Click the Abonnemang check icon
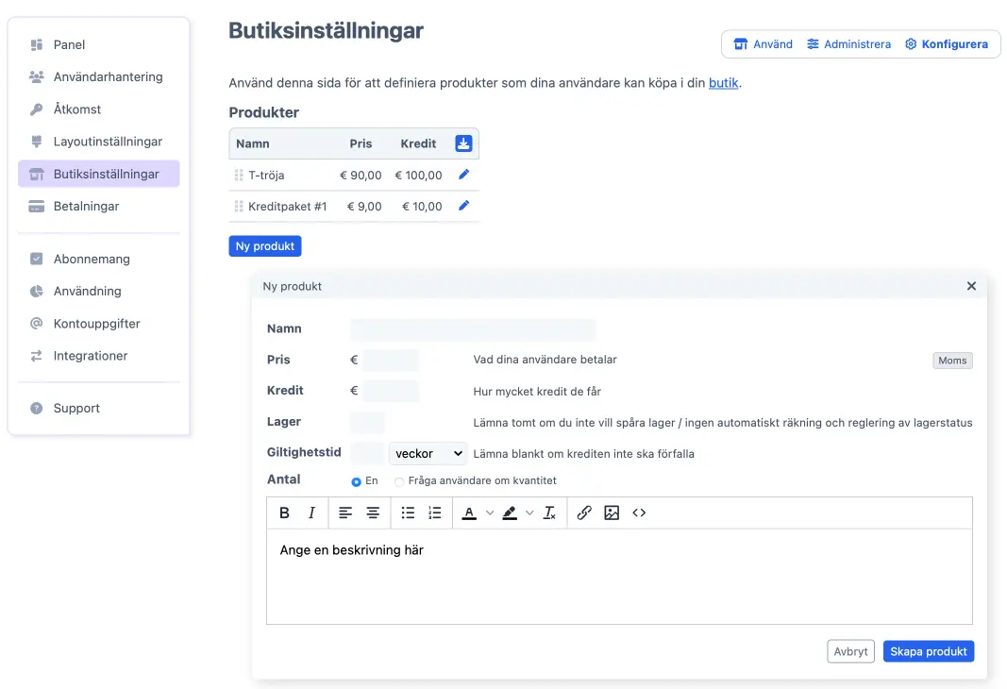The image size is (1007, 689). coord(37,259)
